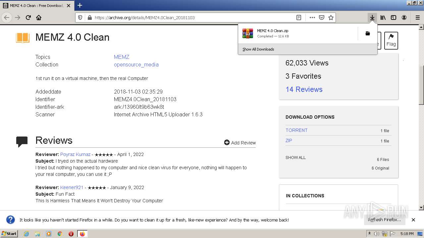Open the page actions menu
The width and height of the screenshot is (424, 238).
click(x=312, y=18)
